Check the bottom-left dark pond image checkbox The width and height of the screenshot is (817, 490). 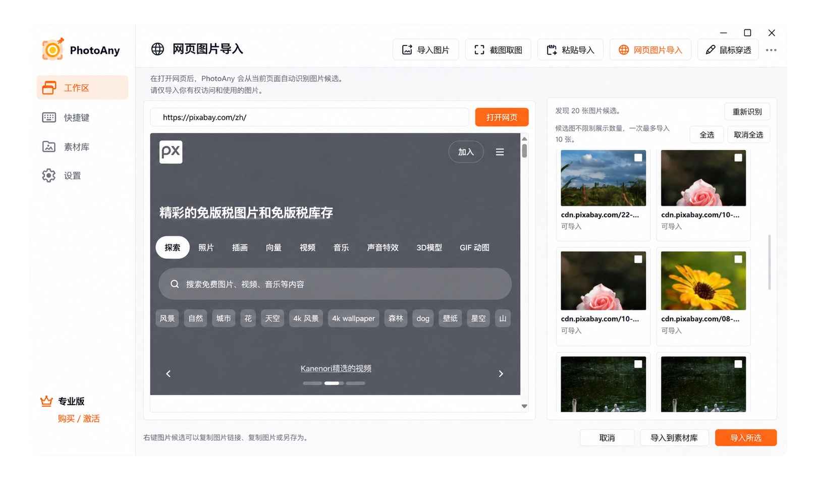click(638, 364)
